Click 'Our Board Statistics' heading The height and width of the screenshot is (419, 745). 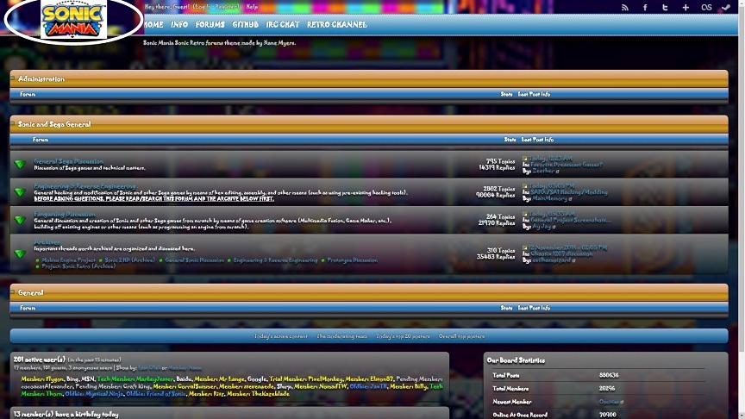coord(516,360)
